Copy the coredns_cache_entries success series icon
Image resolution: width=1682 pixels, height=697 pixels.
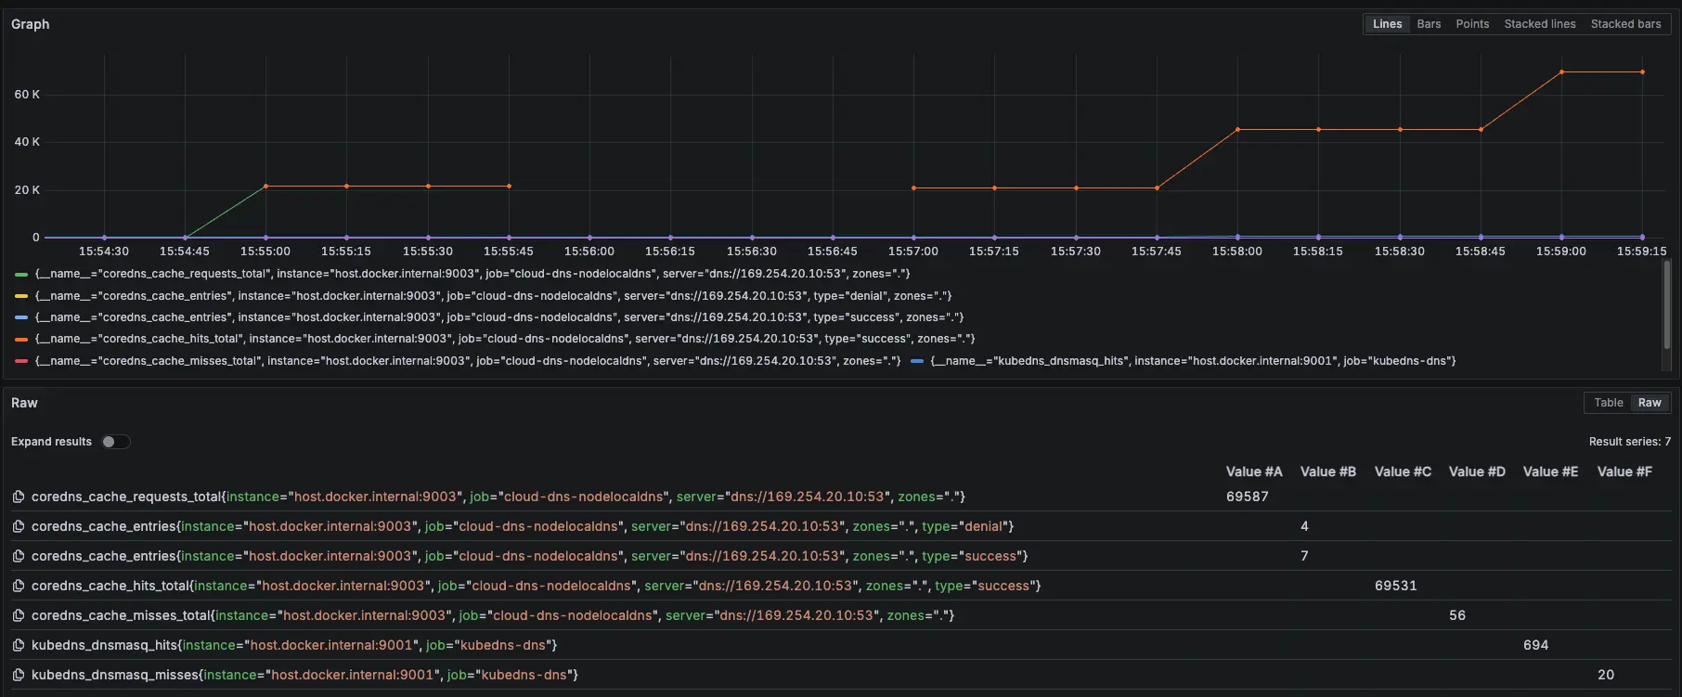(x=18, y=556)
